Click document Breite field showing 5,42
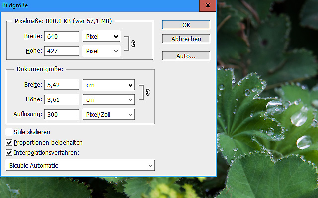Image resolution: width=318 pixels, height=198 pixels. [62, 85]
